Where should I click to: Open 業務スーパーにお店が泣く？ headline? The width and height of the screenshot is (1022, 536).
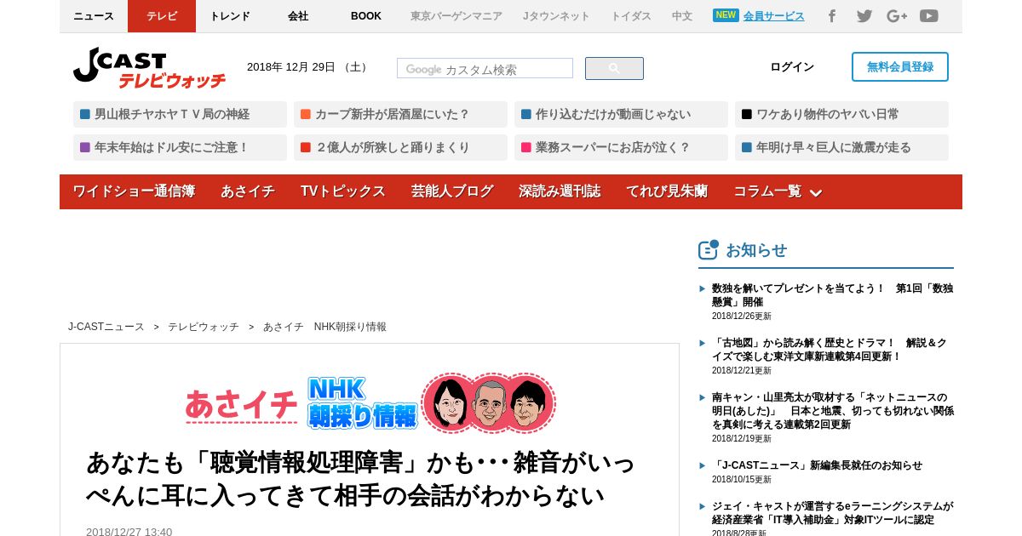(621, 147)
